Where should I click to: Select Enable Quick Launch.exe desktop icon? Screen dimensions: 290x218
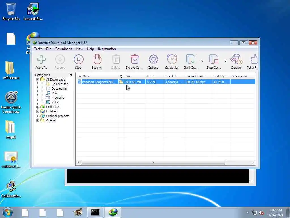point(11,102)
